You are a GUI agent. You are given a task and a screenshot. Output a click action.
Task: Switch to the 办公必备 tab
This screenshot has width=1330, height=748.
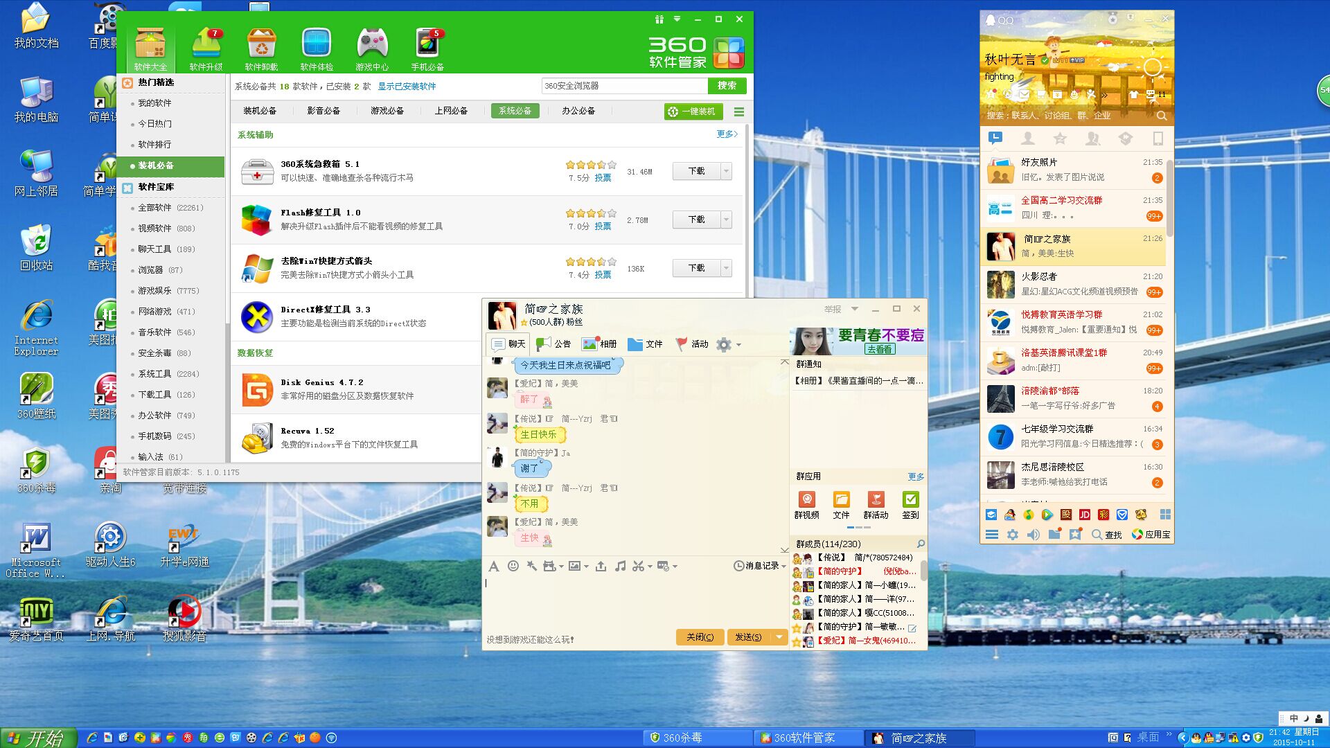pos(579,111)
